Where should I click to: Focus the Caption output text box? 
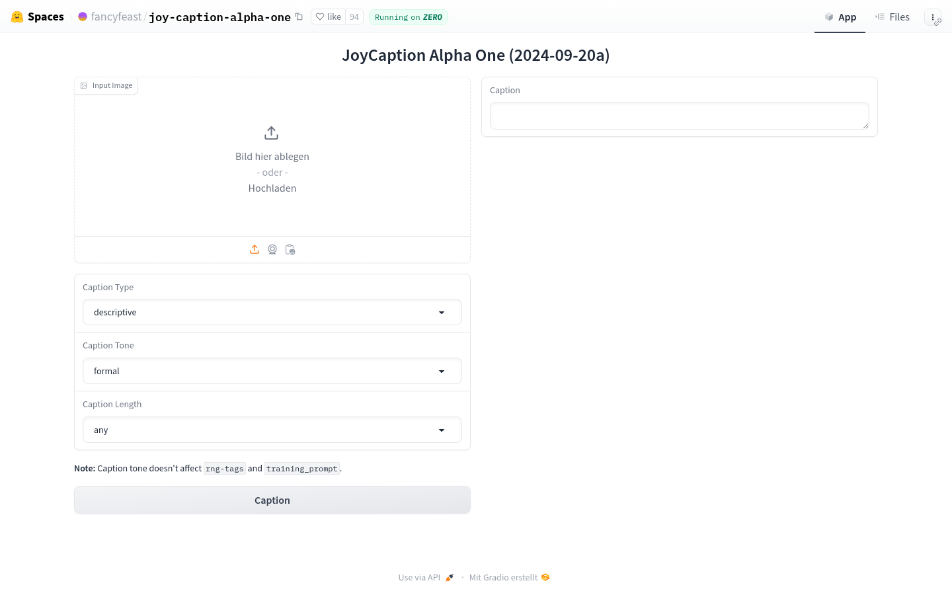tap(680, 116)
